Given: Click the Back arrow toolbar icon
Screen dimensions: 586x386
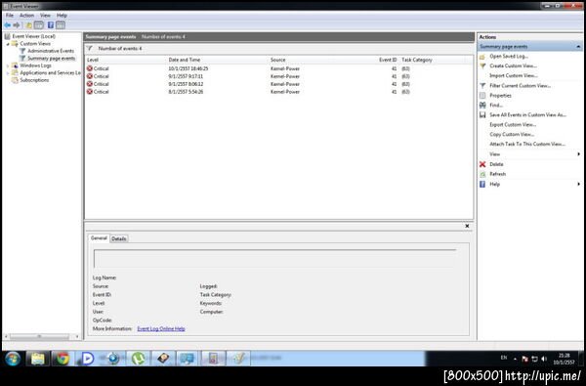Looking at the screenshot, I should (7, 25).
